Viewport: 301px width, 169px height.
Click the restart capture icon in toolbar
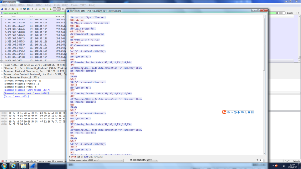click(x=9, y=9)
